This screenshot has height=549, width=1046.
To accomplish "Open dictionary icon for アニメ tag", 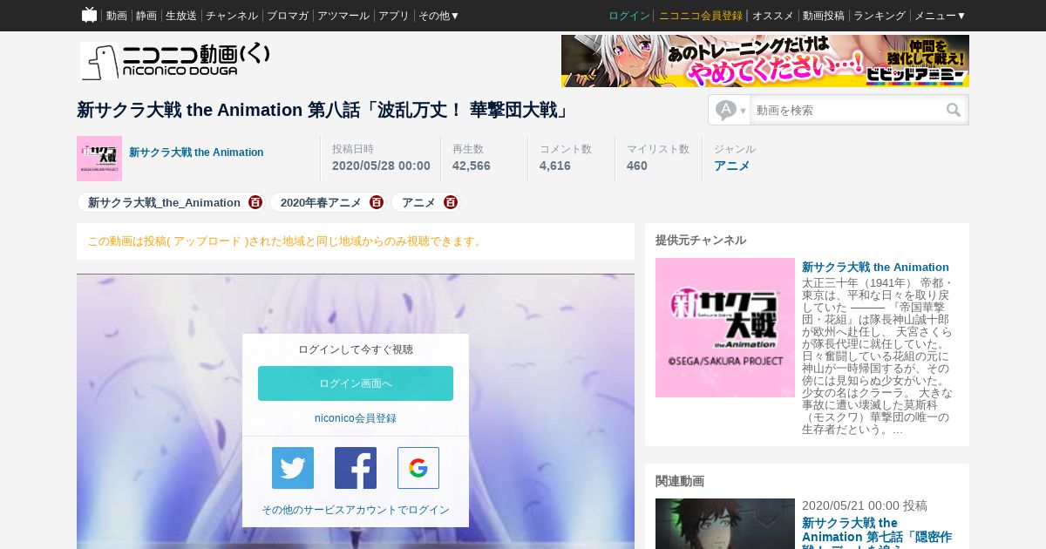I will pyautogui.click(x=451, y=202).
